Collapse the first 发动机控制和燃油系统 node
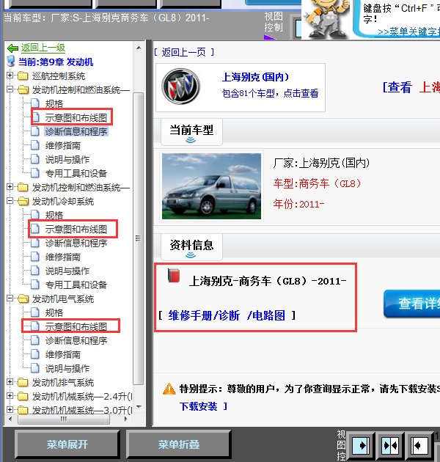Screen dimensions: 440x462 click(x=10, y=89)
